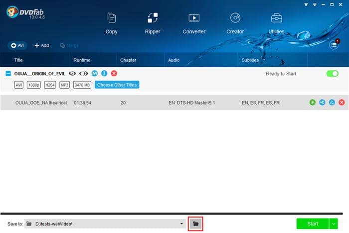Viewport: 349px width, 233px height.
Task: Open Advanced Settings blue wrench icon in title row
Action: pyautogui.click(x=322, y=102)
